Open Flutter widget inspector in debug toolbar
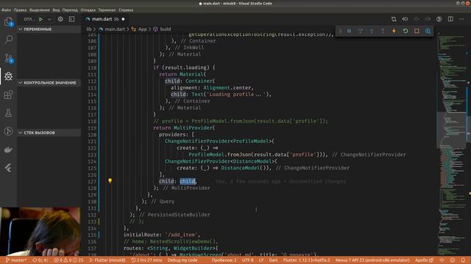 click(428, 31)
